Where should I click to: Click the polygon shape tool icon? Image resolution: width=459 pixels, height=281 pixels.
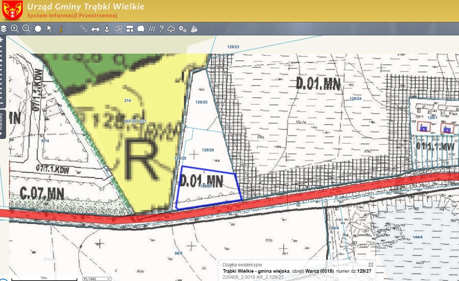(141, 29)
